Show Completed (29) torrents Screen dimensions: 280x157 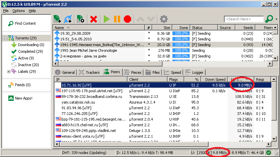30,51
